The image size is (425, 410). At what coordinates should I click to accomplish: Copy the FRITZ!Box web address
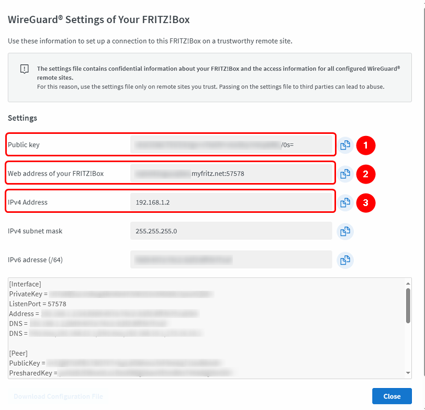coord(345,174)
